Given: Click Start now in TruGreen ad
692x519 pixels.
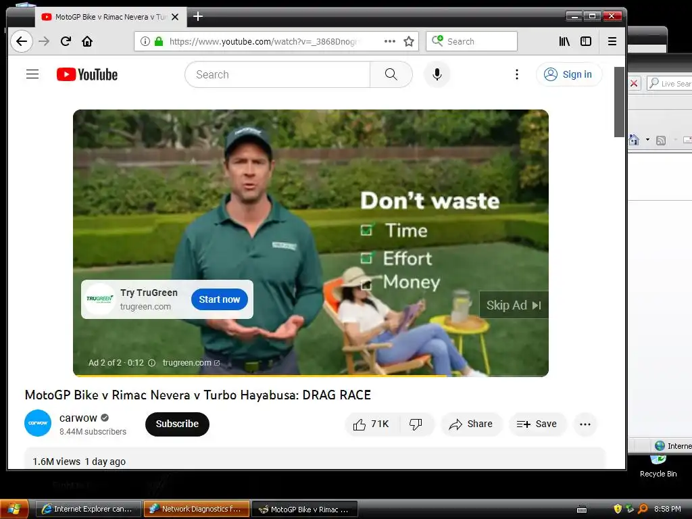Looking at the screenshot, I should click(x=220, y=299).
